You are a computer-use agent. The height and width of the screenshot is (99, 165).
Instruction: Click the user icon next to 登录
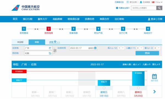tap(149, 19)
